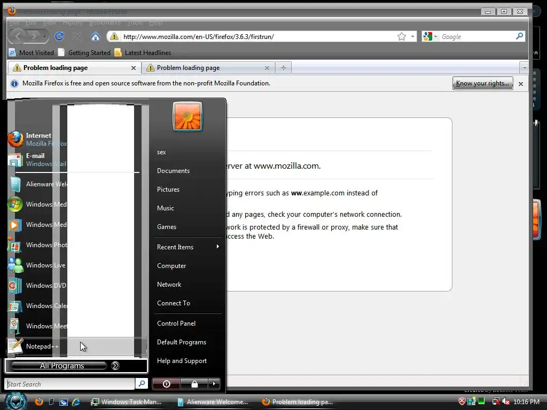
Task: Click the Start Search input field
Action: click(70, 384)
